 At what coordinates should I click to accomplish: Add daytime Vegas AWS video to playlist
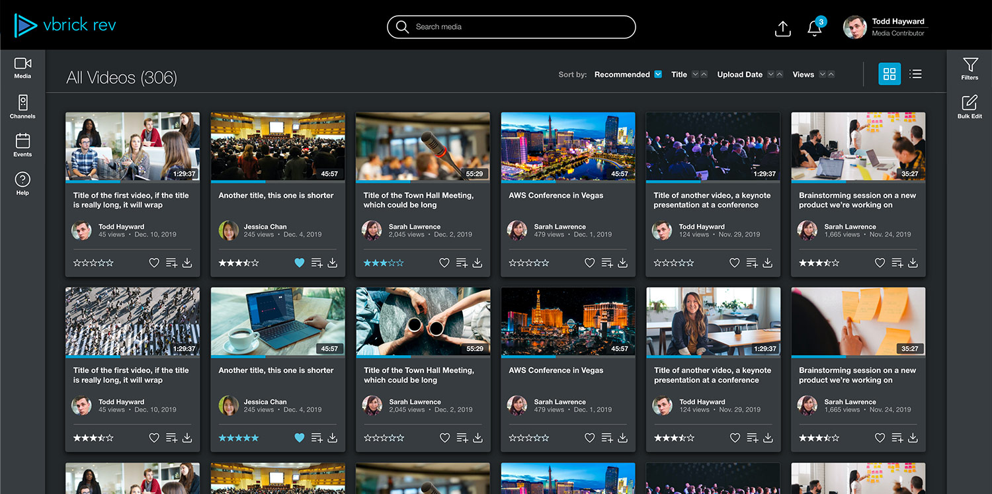(607, 263)
